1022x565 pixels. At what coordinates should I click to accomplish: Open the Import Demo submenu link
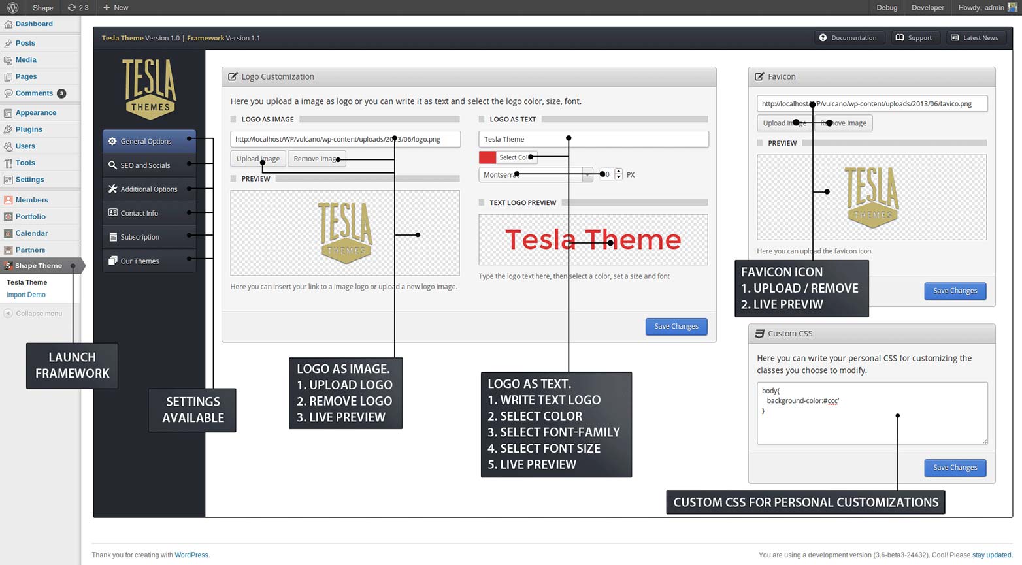click(x=26, y=295)
